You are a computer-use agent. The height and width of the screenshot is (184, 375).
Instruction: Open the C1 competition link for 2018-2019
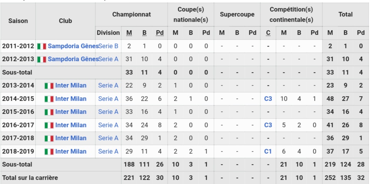coord(268,151)
